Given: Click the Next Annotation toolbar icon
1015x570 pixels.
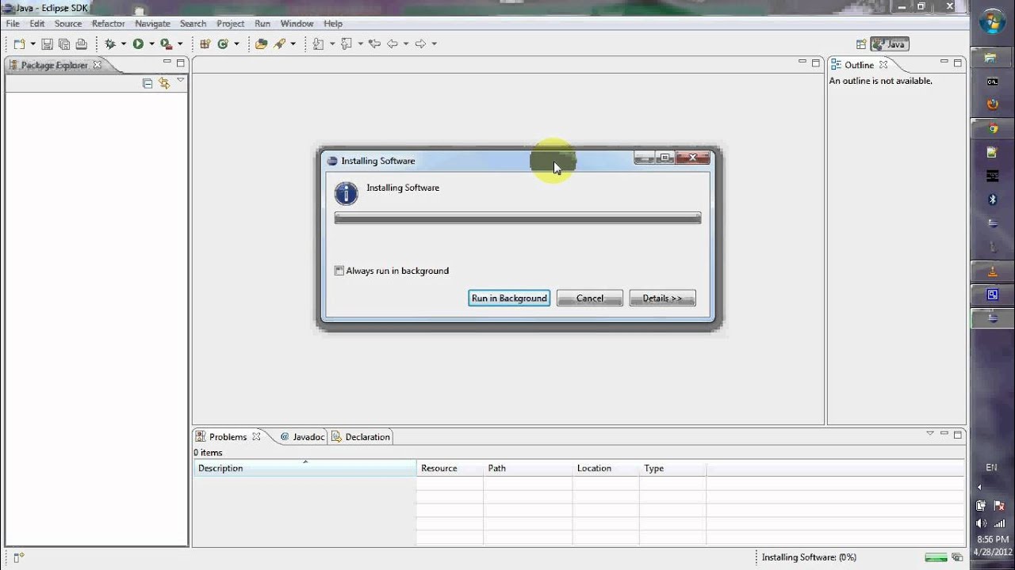Looking at the screenshot, I should point(319,44).
